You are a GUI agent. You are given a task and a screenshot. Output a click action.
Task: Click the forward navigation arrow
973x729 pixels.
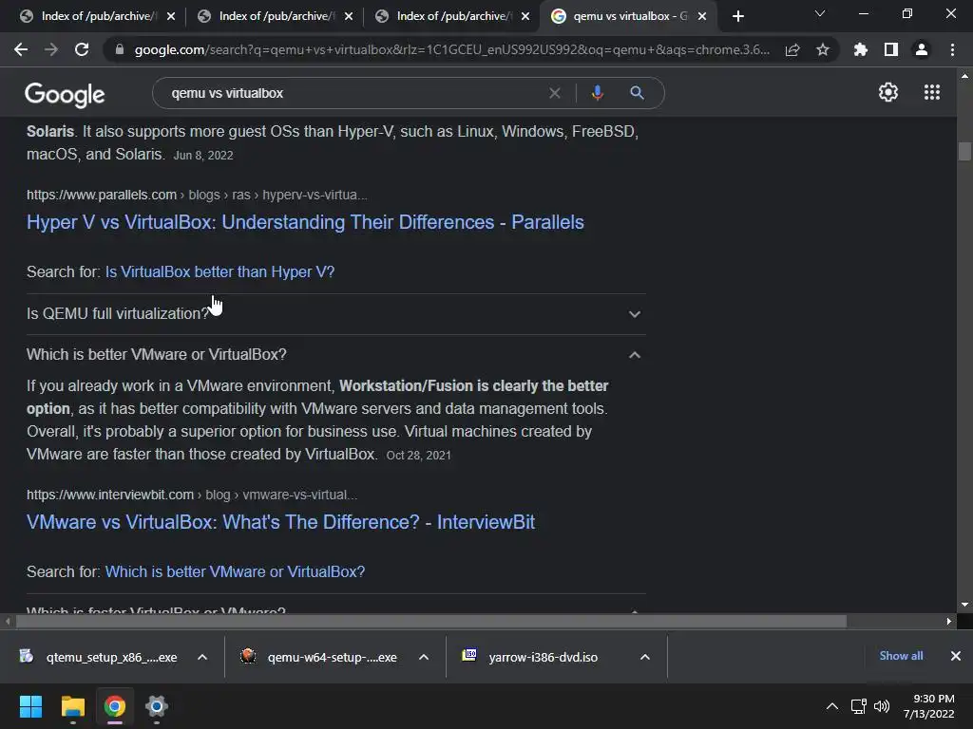click(51, 49)
